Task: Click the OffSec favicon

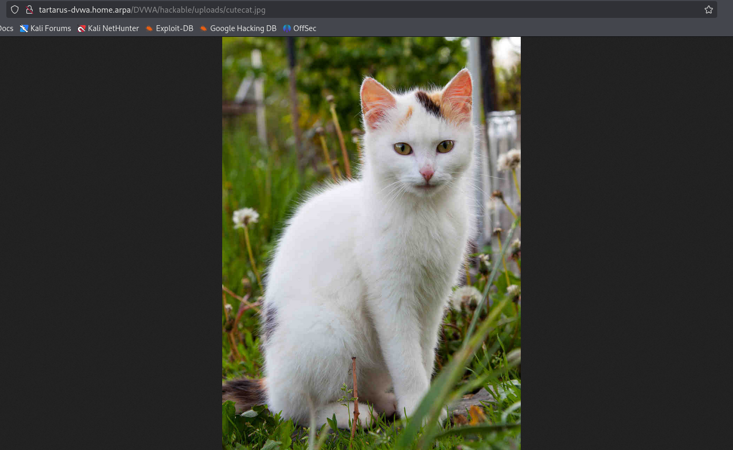Action: tap(286, 28)
